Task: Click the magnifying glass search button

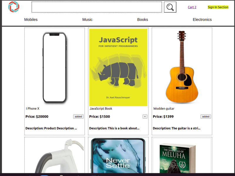Action: coord(170,7)
